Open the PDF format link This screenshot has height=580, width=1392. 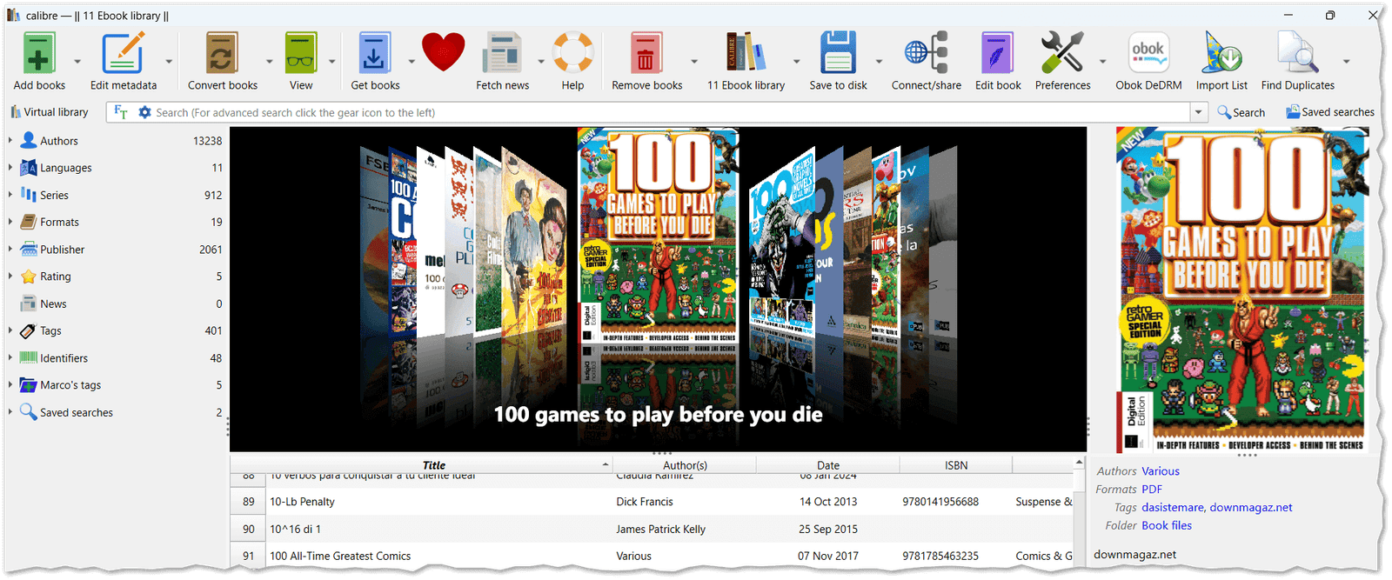click(1152, 490)
